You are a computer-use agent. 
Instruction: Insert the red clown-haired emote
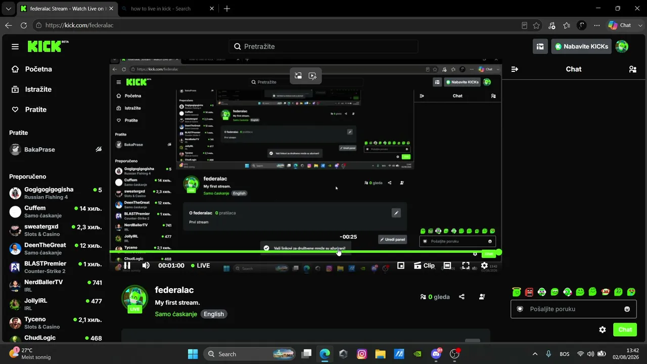coord(606,292)
